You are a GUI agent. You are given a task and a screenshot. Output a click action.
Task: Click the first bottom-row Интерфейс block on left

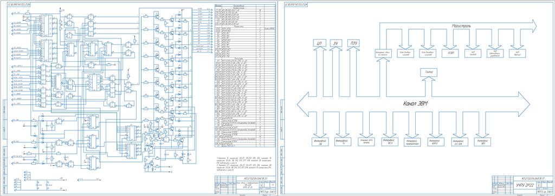pos(320,142)
